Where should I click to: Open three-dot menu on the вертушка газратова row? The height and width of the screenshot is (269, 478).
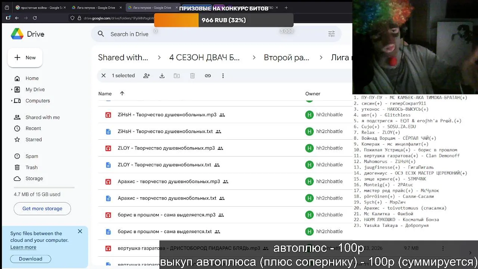[443, 248]
